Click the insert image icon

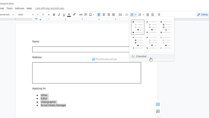(x=90, y=15)
